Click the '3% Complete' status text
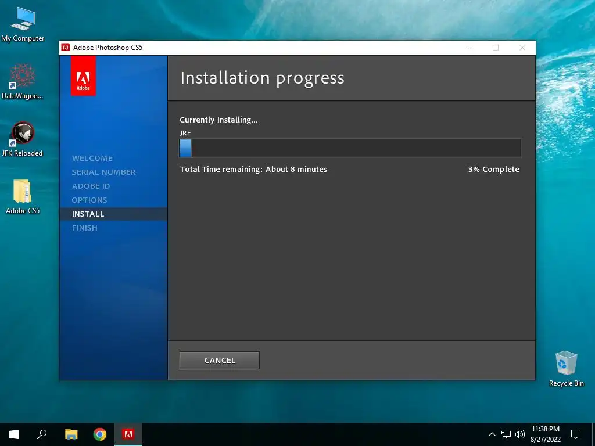This screenshot has height=446, width=595. (x=493, y=169)
